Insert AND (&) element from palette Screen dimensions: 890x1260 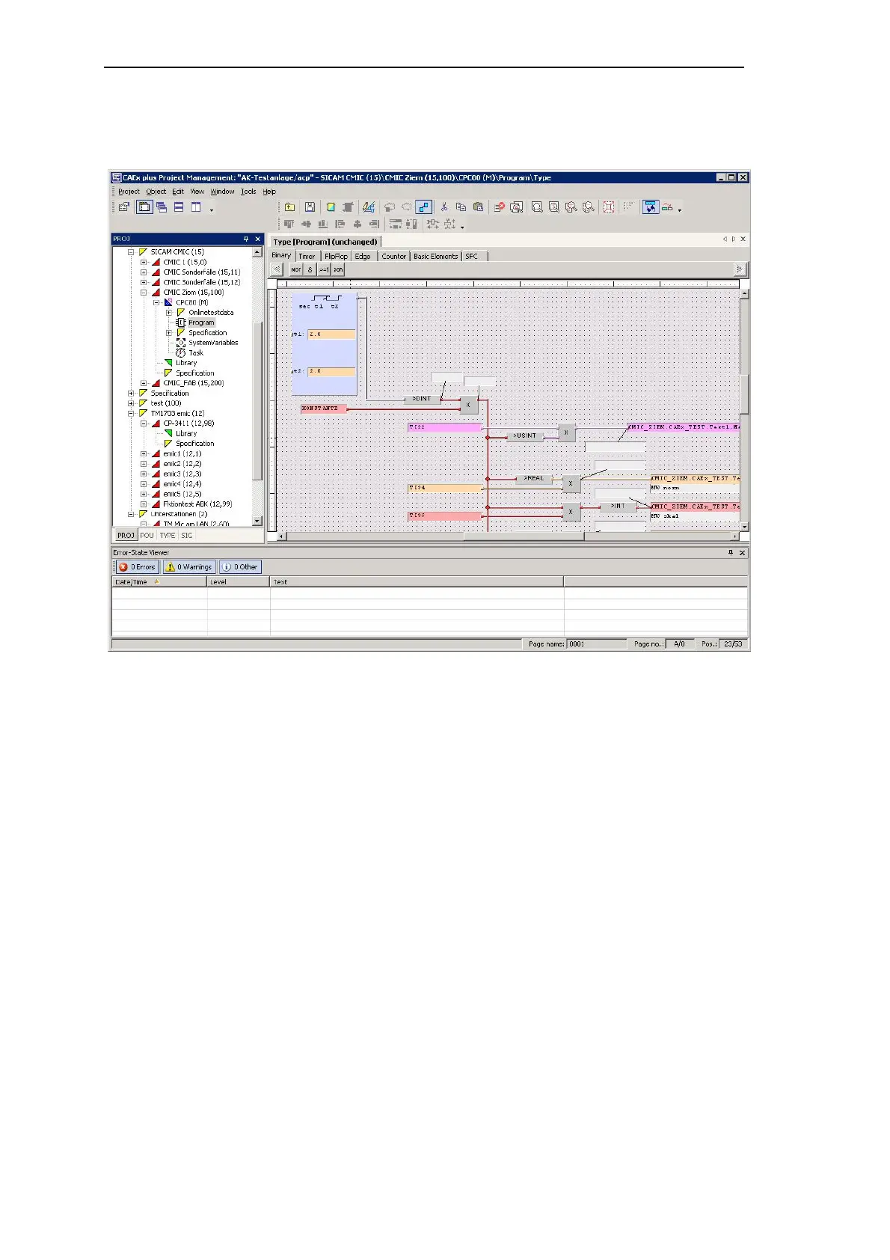pos(310,269)
